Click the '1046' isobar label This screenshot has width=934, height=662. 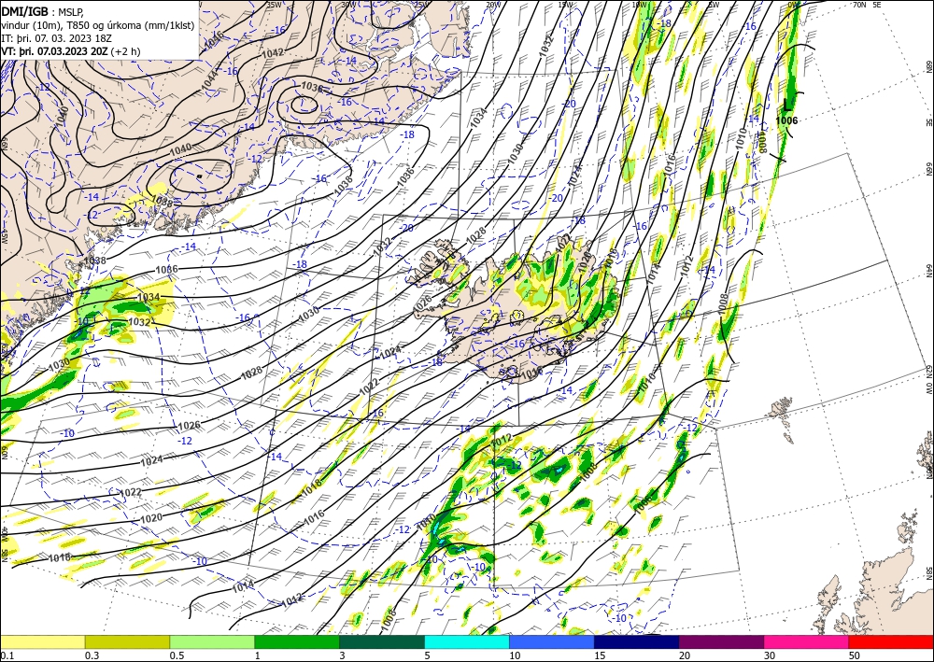214,39
